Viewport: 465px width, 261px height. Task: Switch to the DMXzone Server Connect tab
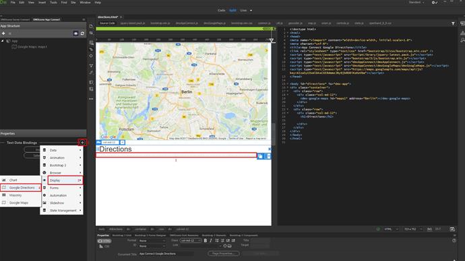pyautogui.click(x=15, y=20)
